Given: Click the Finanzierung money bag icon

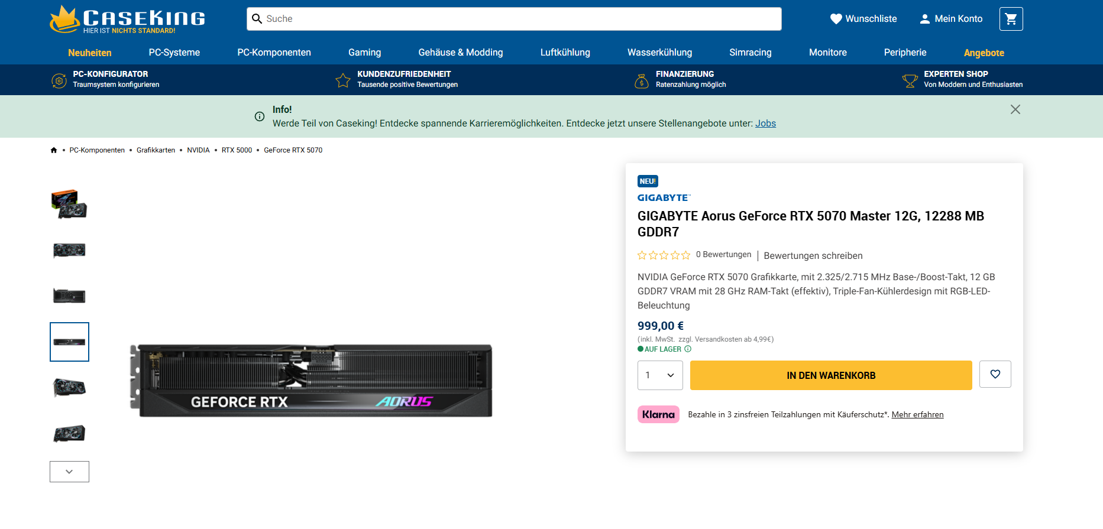Looking at the screenshot, I should point(642,80).
